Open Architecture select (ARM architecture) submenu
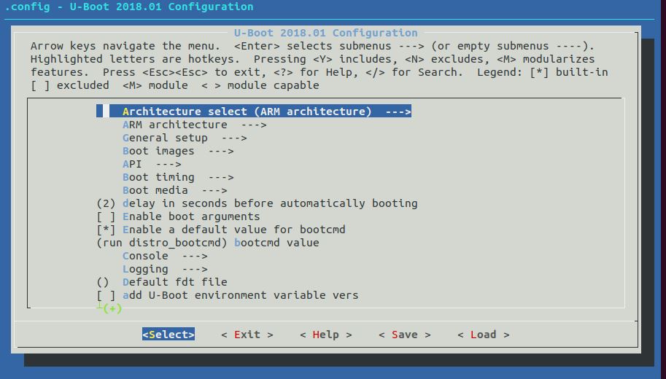This screenshot has height=379, width=666. 254,112
